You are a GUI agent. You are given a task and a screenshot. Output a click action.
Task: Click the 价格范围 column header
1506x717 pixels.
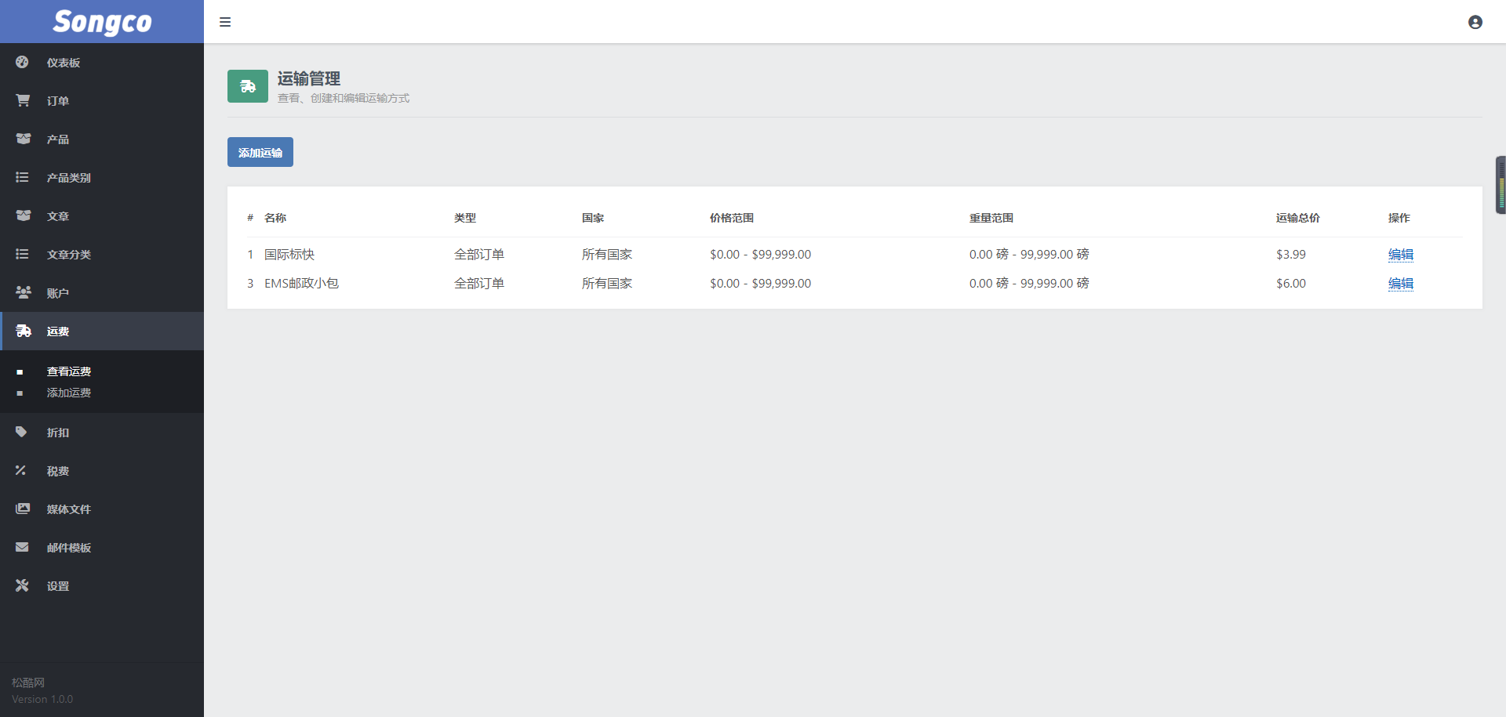click(x=732, y=218)
